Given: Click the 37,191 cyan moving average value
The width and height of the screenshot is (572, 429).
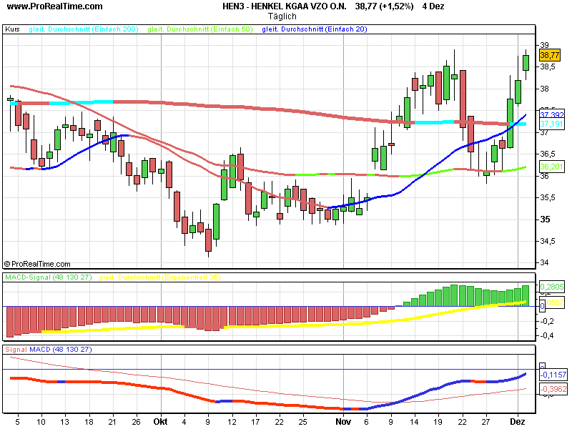Looking at the screenshot, I should (x=551, y=124).
